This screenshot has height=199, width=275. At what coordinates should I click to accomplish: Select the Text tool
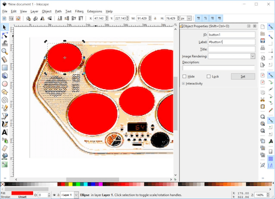(x=5, y=132)
